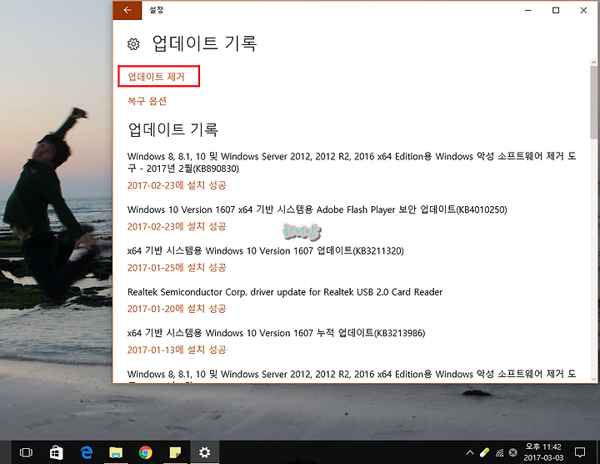
Task: Open Sticky Notes from taskbar
Action: click(x=175, y=452)
